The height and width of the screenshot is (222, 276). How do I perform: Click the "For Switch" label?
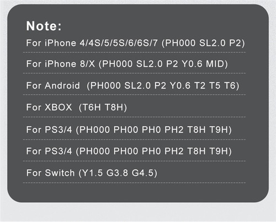[x=50, y=173]
